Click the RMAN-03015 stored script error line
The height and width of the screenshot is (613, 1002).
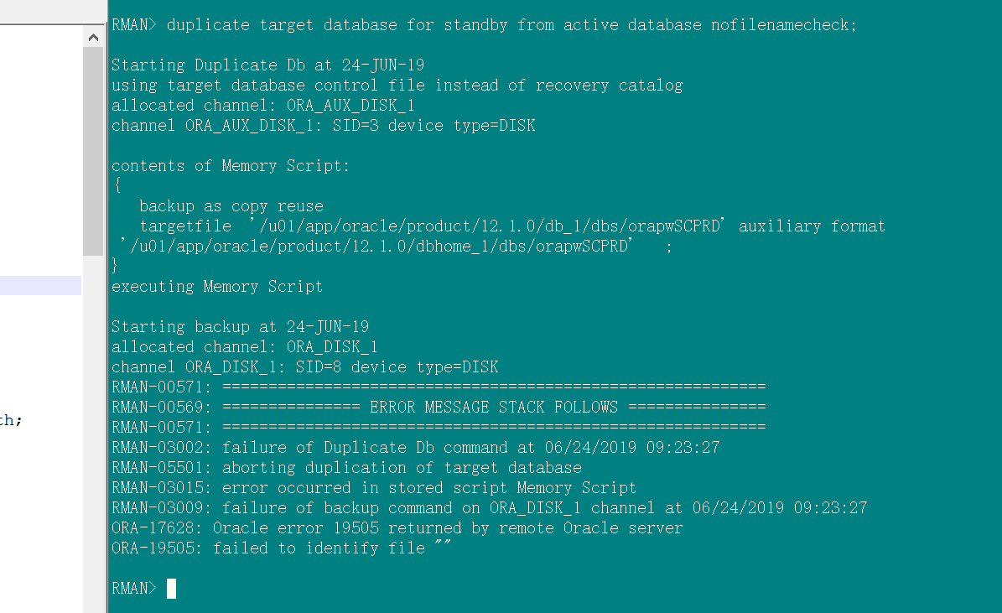[373, 488]
